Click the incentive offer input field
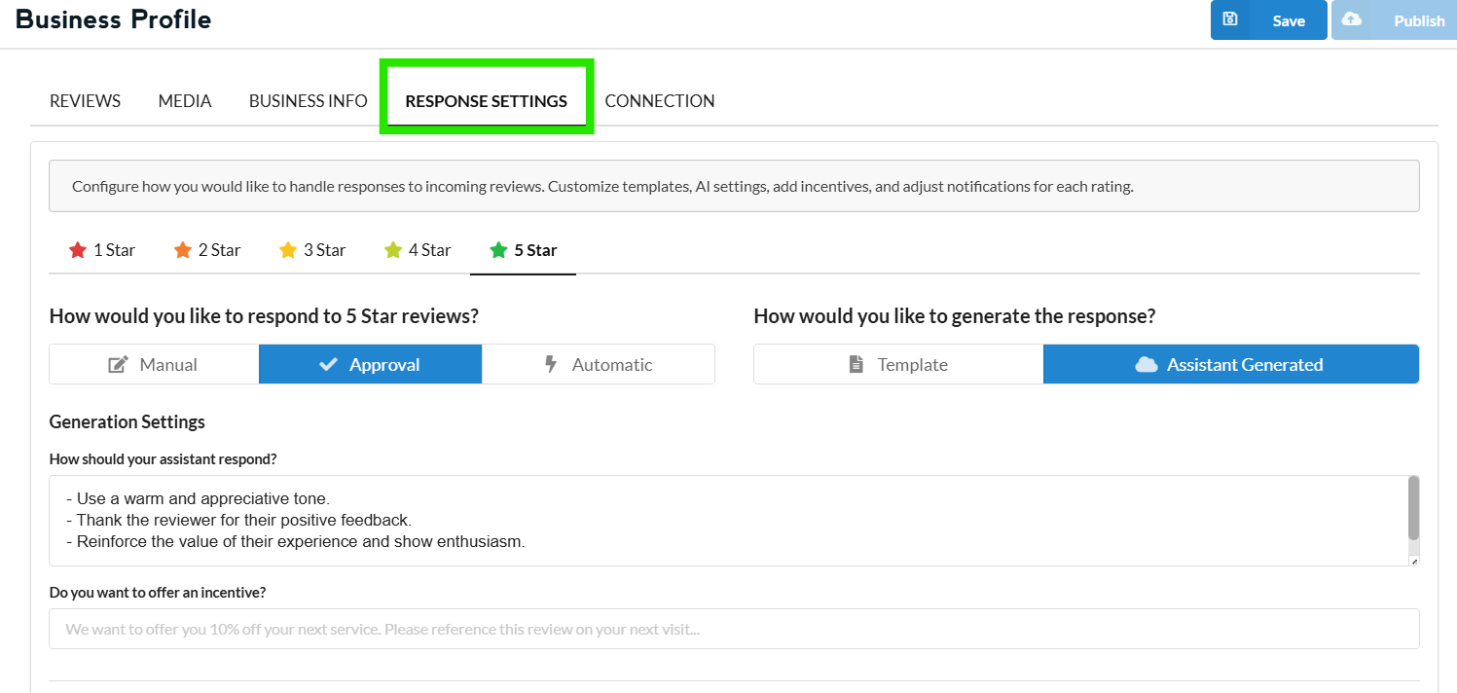The height and width of the screenshot is (693, 1457). tap(734, 630)
